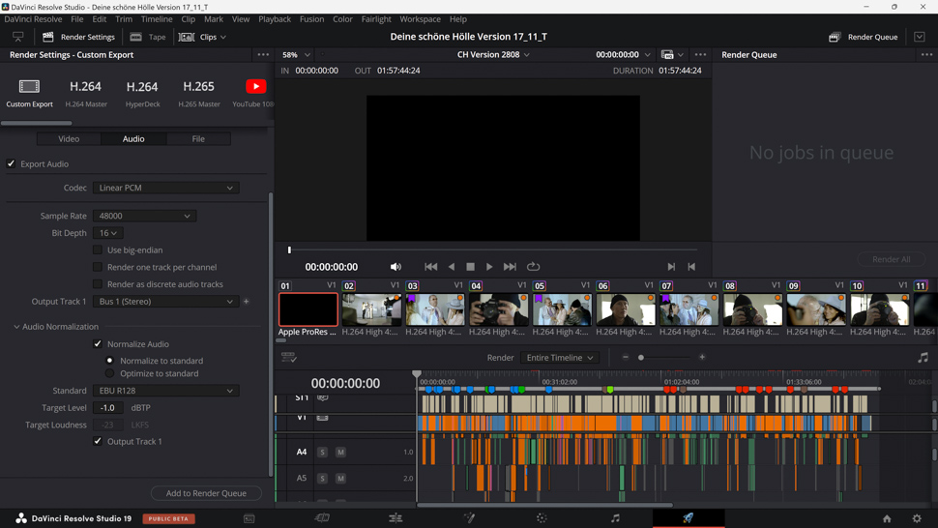The height and width of the screenshot is (528, 938).
Task: Go to previous clip button
Action: tap(691, 267)
